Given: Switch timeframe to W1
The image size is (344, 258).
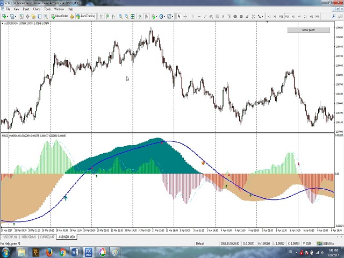Looking at the screenshot, I should point(311,17).
